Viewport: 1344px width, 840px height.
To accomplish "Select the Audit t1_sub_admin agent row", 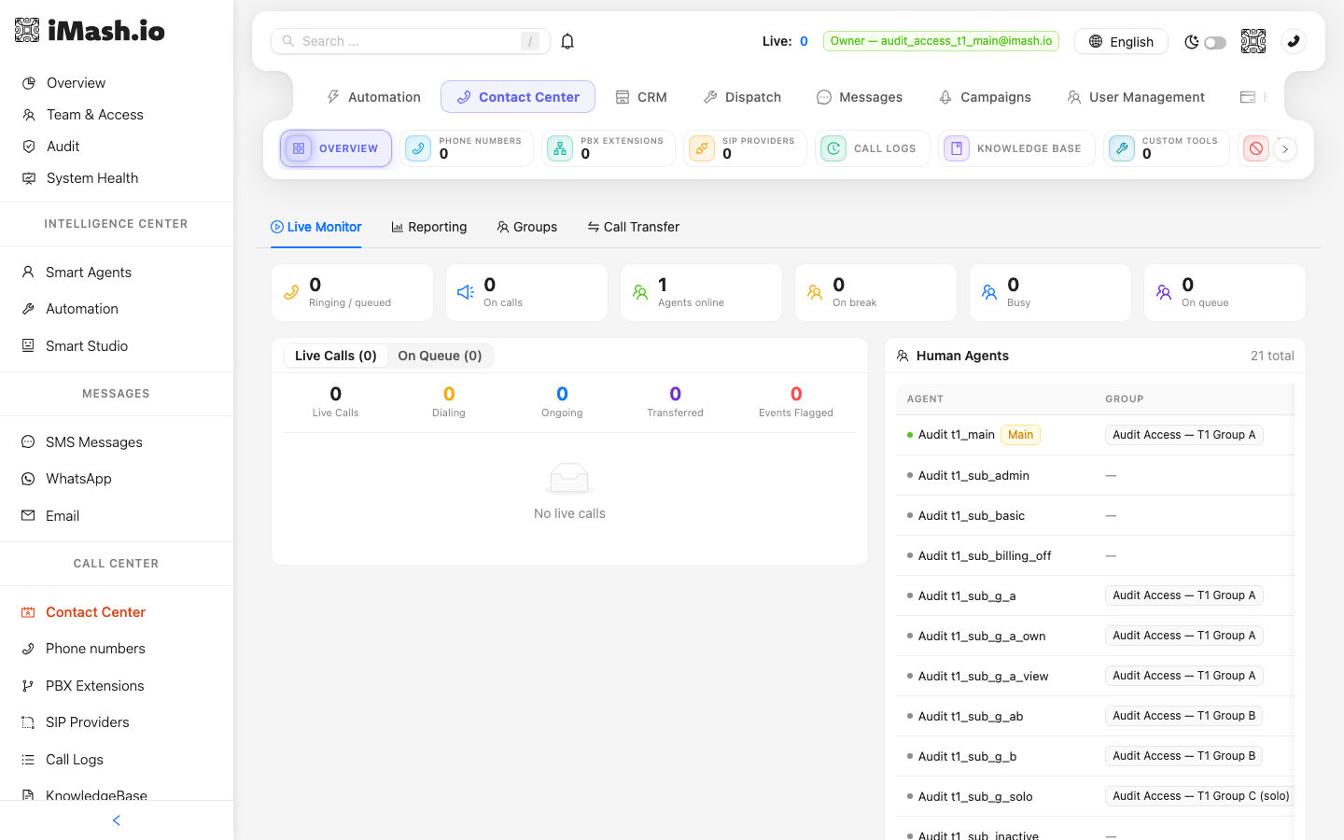I will (1095, 475).
